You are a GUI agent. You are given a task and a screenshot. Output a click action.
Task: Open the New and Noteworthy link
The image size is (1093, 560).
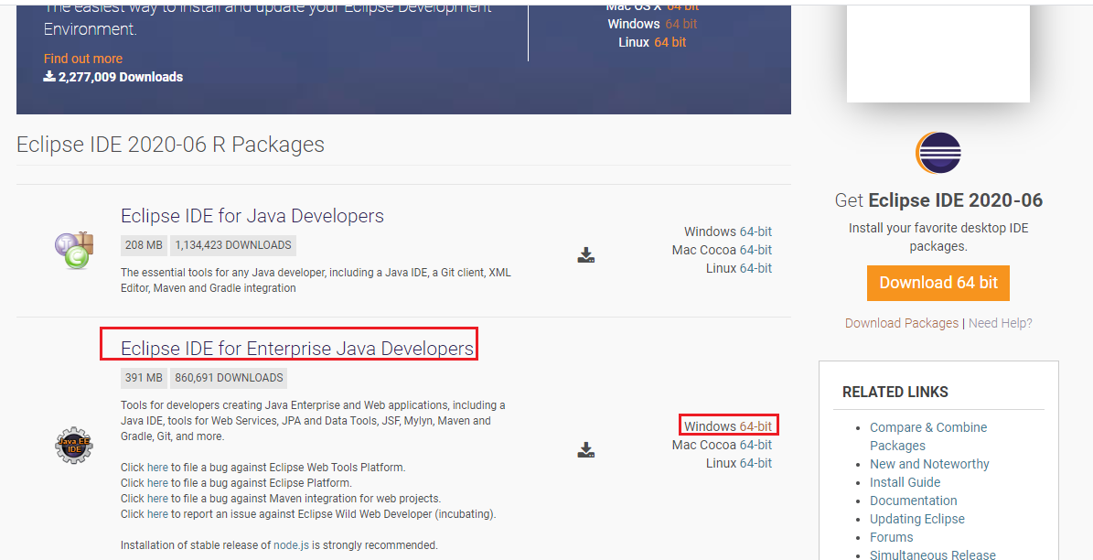click(x=929, y=464)
